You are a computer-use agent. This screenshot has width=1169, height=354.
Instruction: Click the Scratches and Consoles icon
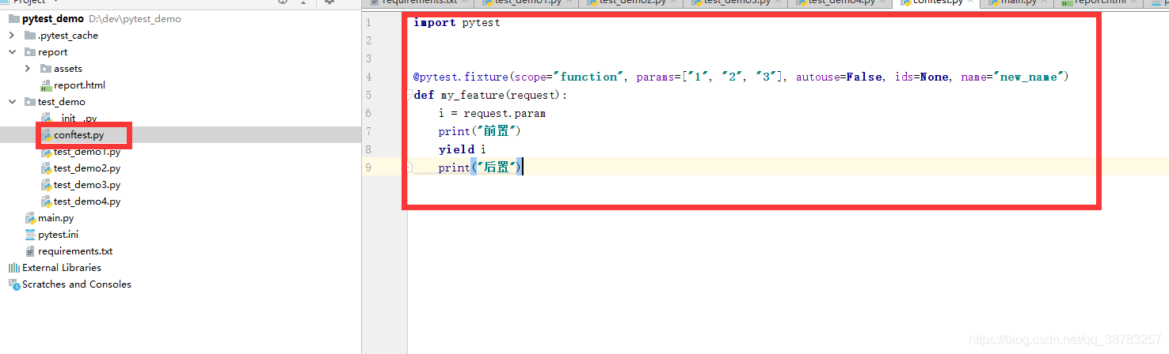pyautogui.click(x=13, y=284)
